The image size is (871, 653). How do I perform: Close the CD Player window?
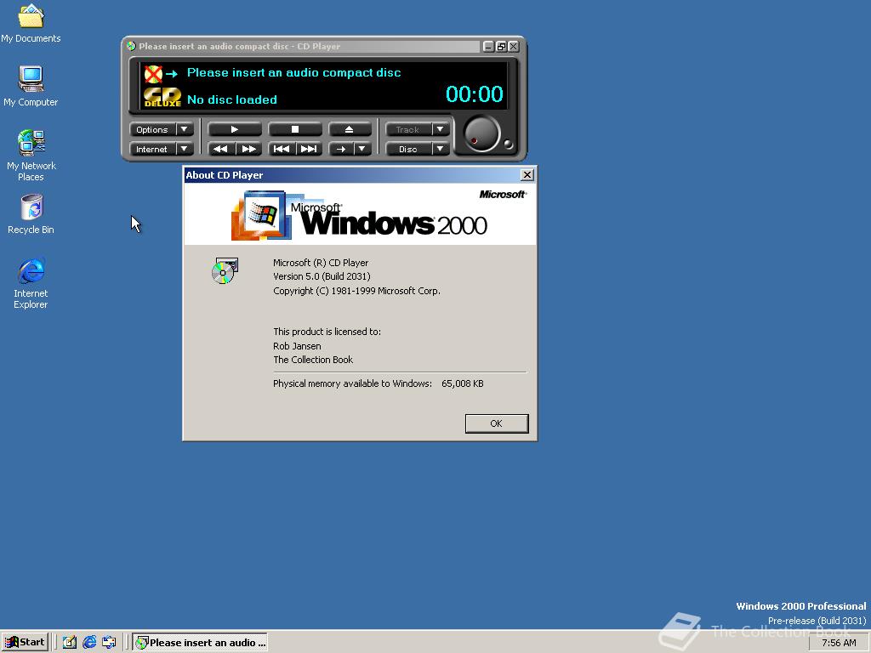pos(514,47)
